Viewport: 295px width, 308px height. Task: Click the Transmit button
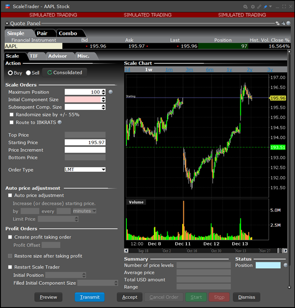tap(89, 297)
